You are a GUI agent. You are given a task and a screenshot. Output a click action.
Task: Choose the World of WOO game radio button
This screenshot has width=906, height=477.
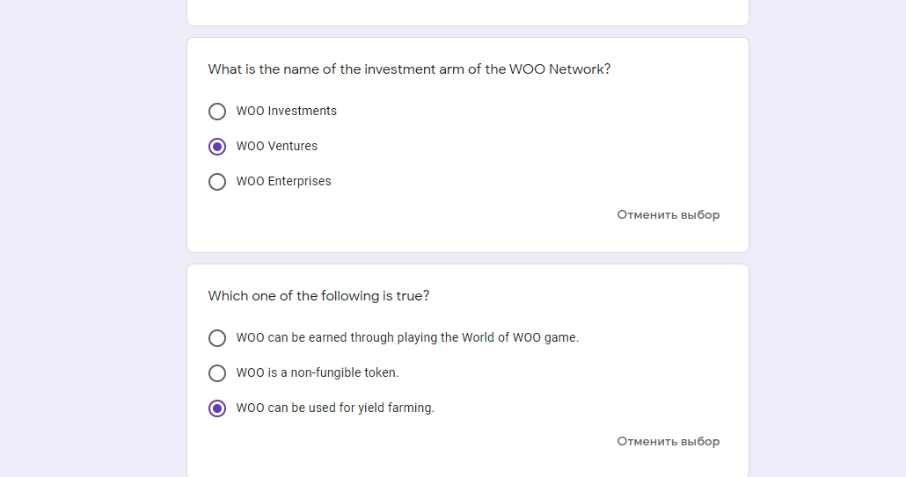point(217,338)
